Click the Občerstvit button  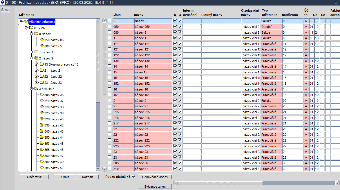pos(34,177)
